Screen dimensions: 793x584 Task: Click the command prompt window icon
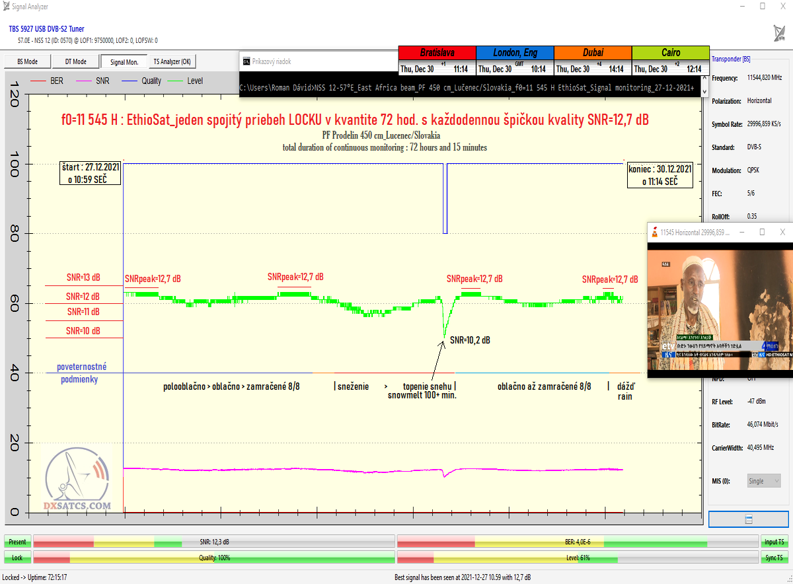[x=246, y=61]
